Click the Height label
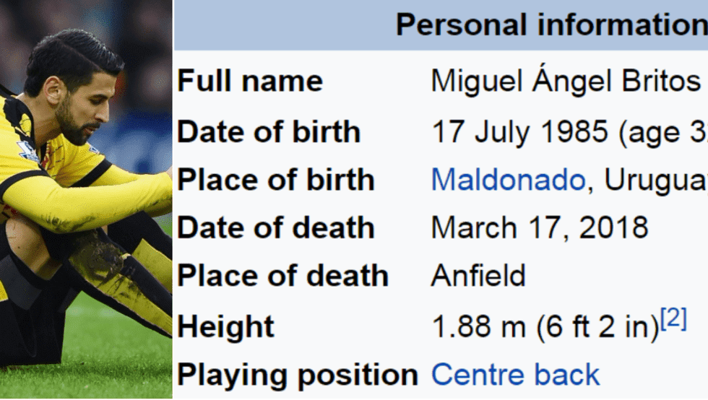The image size is (708, 400). coord(226,327)
